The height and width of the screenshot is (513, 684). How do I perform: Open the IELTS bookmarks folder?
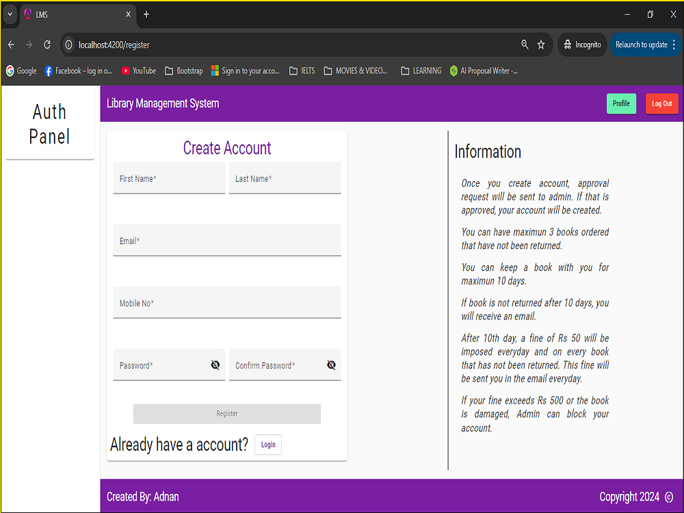pyautogui.click(x=302, y=70)
